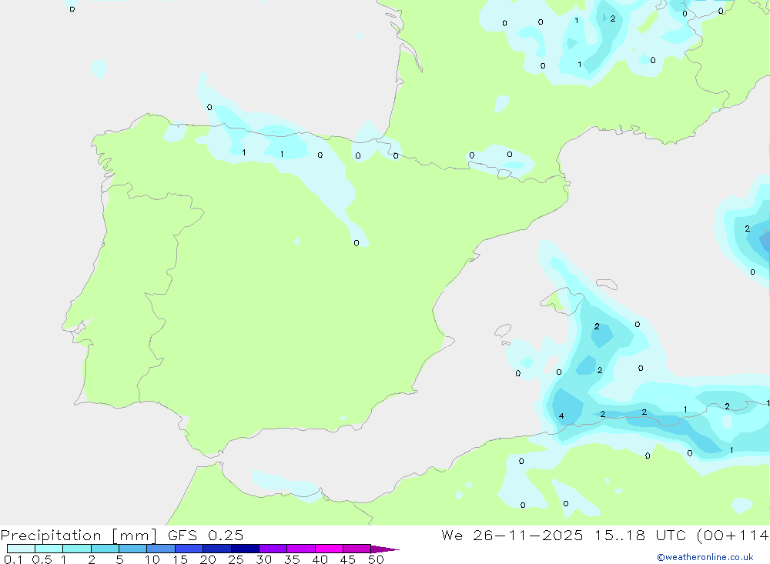Click the 2–5 mm legend color box
770x564 pixels.
(x=105, y=549)
